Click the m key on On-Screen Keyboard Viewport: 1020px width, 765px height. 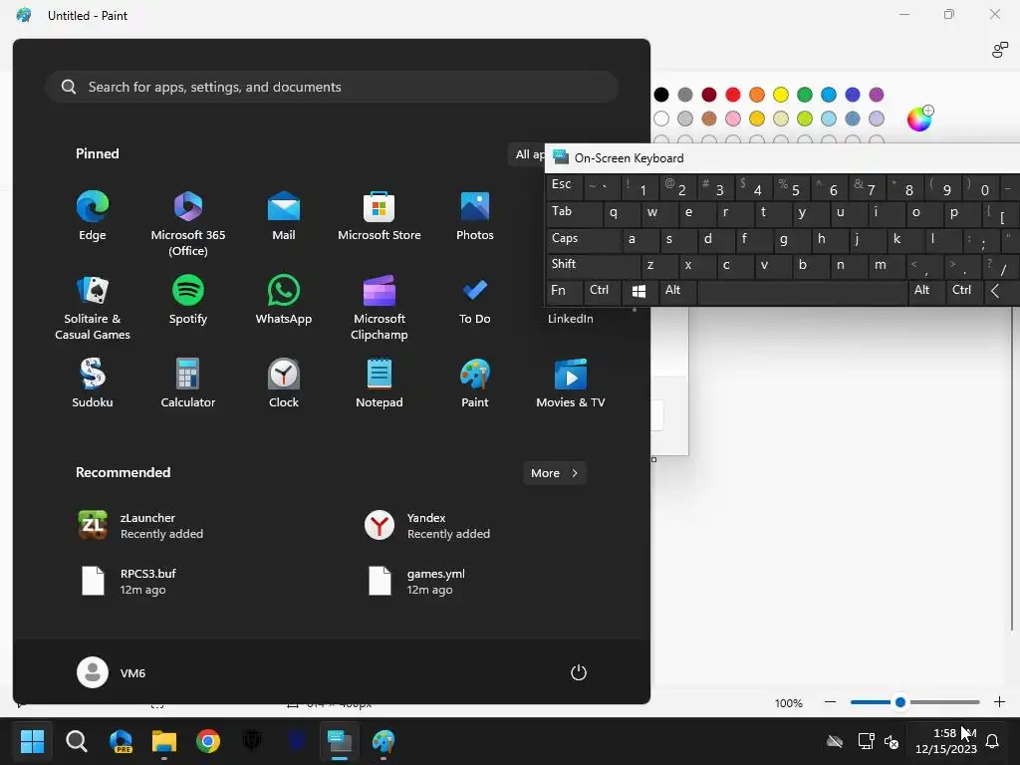tap(886, 265)
